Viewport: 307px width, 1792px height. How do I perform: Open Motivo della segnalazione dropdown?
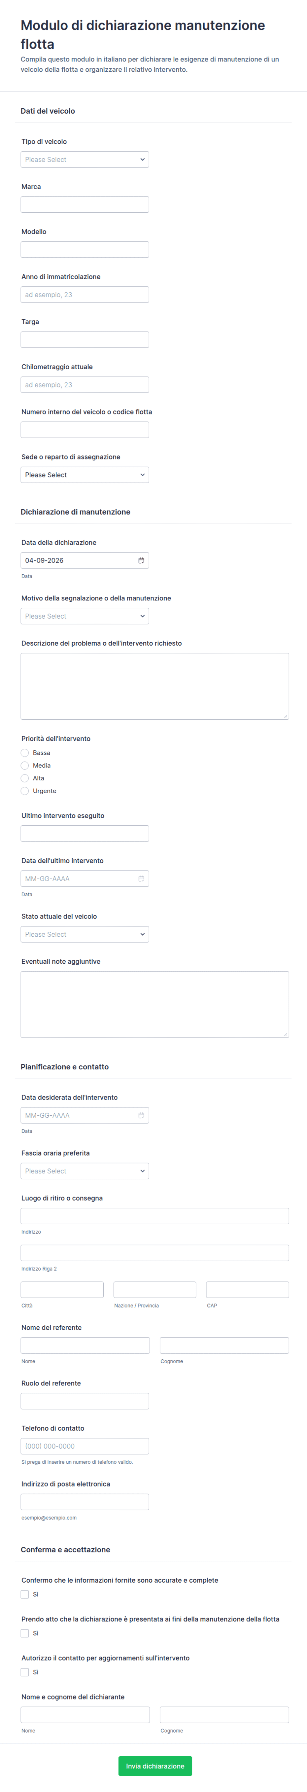click(x=85, y=616)
